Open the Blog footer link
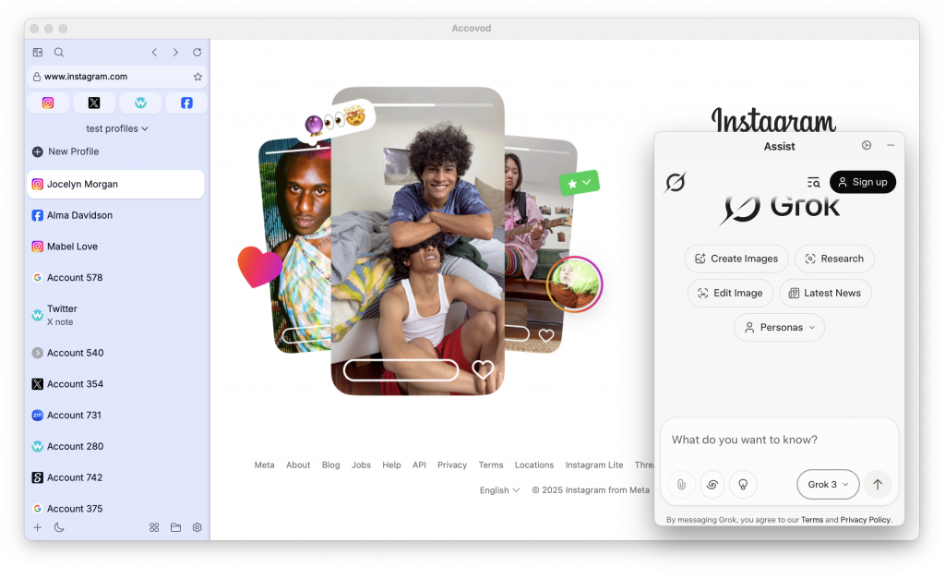The width and height of the screenshot is (945, 579). click(x=331, y=465)
